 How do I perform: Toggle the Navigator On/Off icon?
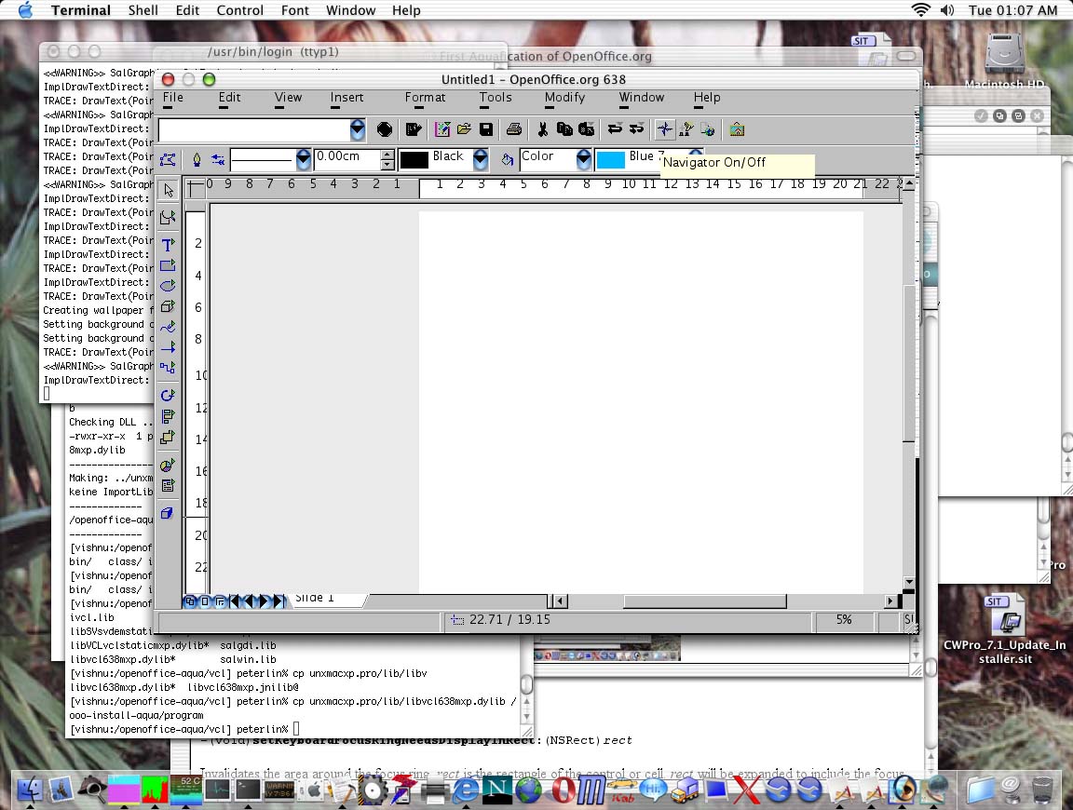point(664,129)
